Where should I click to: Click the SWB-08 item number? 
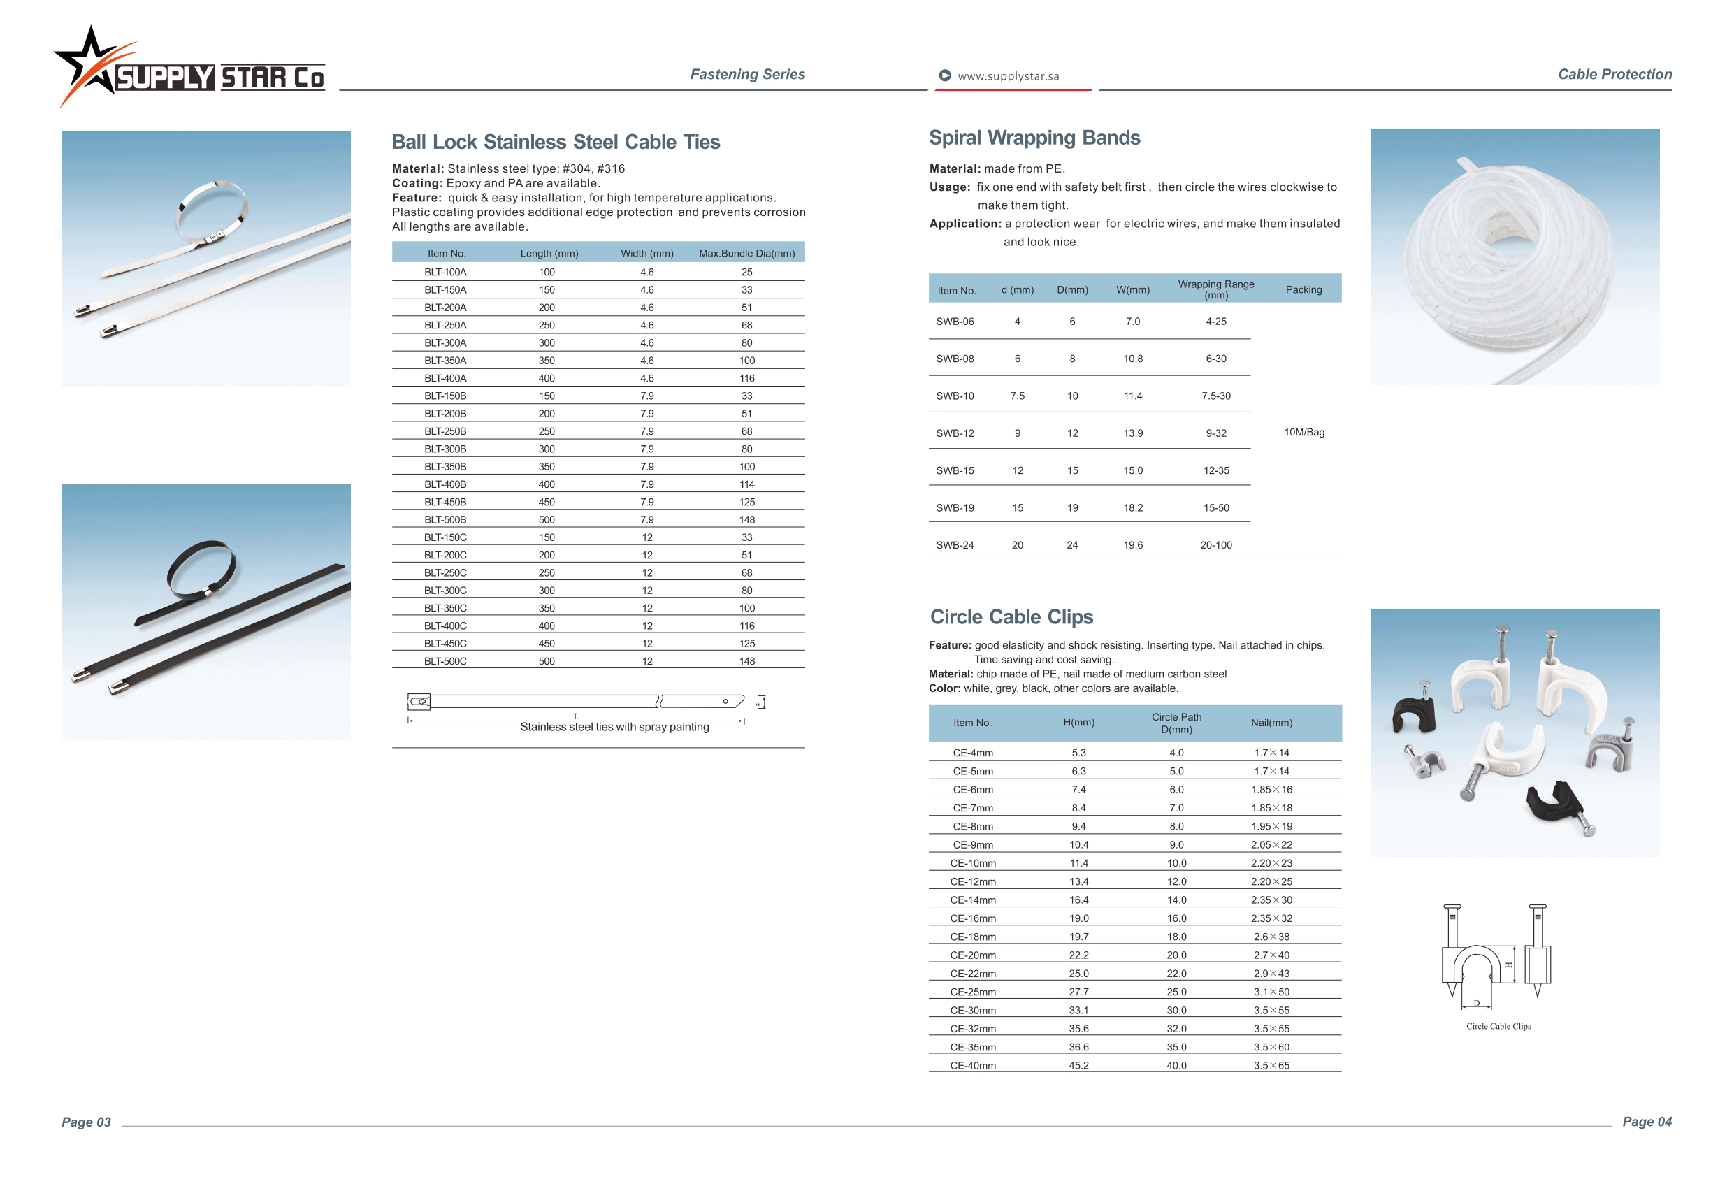[x=955, y=359]
